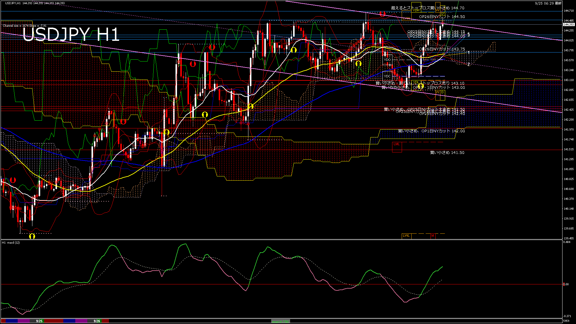Click the current price tag 144.393
This screenshot has height=324, width=576.
click(x=569, y=25)
